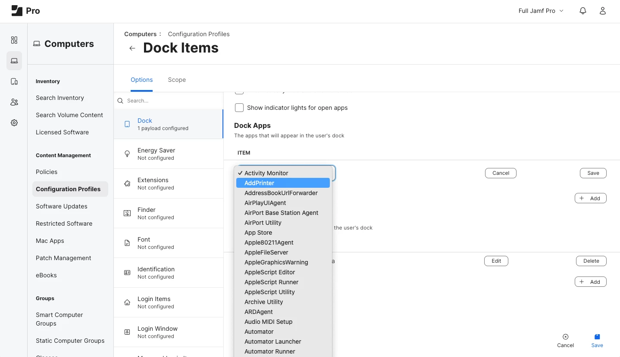The height and width of the screenshot is (357, 620).
Task: Click the search magnifier icon in payload list
Action: pos(121,101)
